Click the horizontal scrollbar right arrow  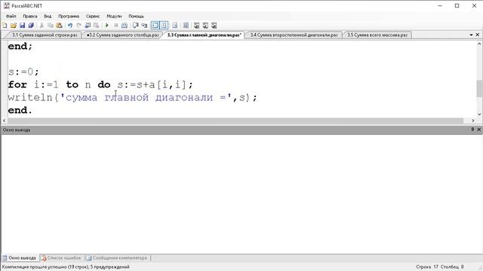(x=473, y=120)
